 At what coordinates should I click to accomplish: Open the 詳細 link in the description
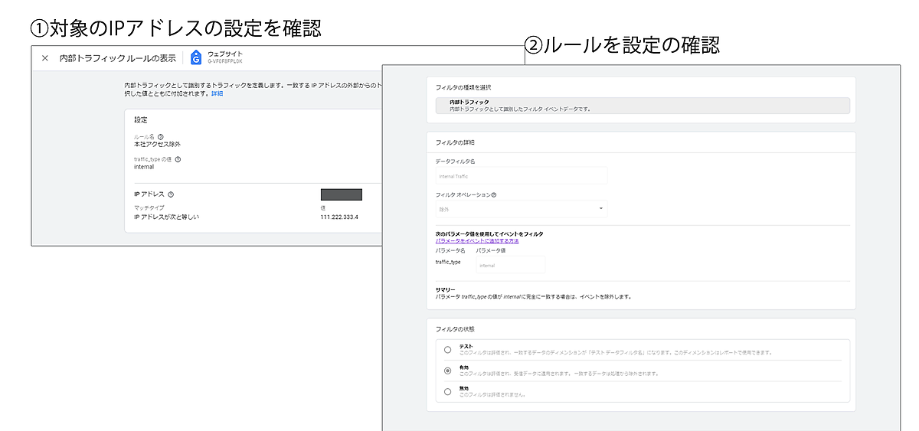point(217,93)
